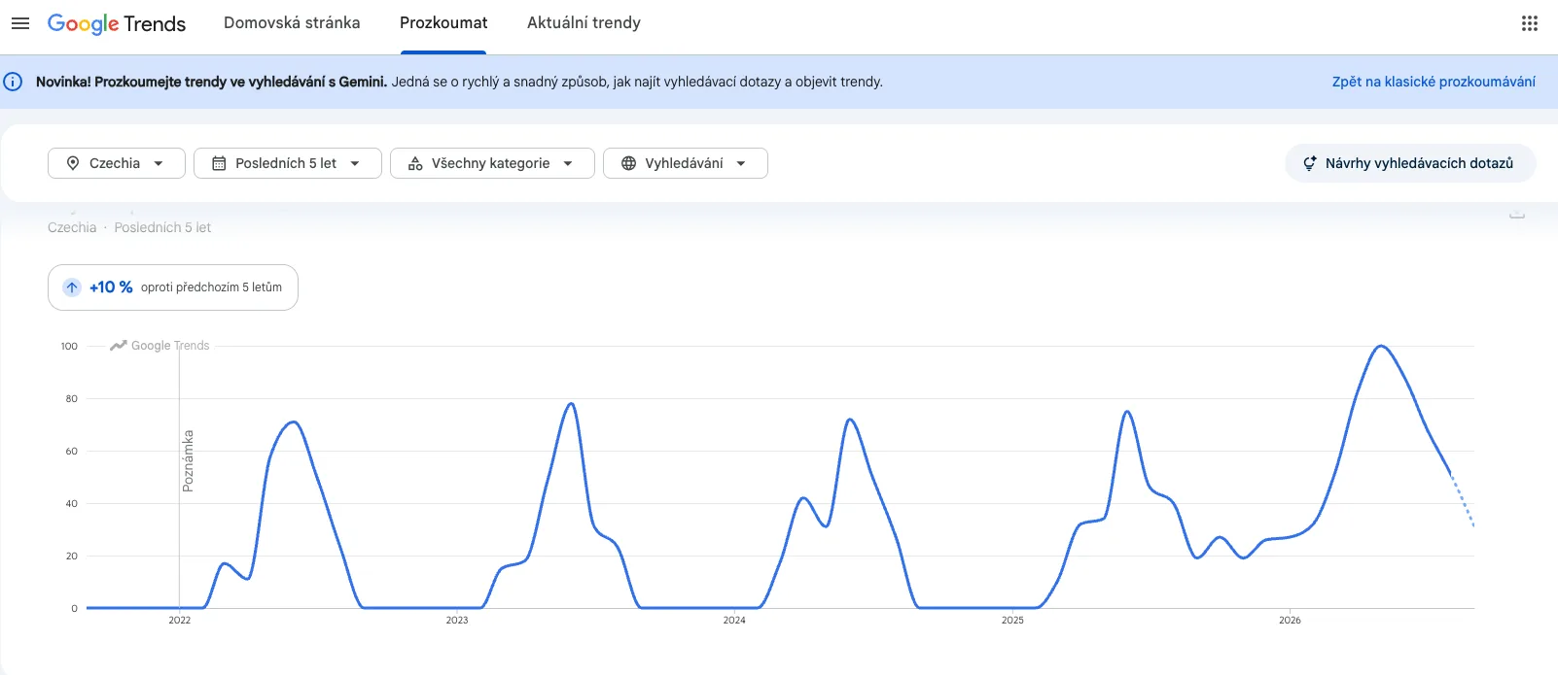Click the sparkle icon in Návrhy button

[1310, 163]
